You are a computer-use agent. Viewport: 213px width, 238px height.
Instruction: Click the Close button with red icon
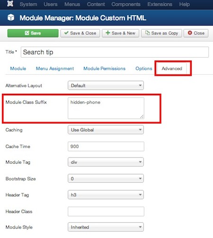click(196, 33)
